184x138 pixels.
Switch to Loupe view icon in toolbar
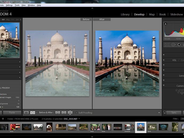click(x=26, y=113)
